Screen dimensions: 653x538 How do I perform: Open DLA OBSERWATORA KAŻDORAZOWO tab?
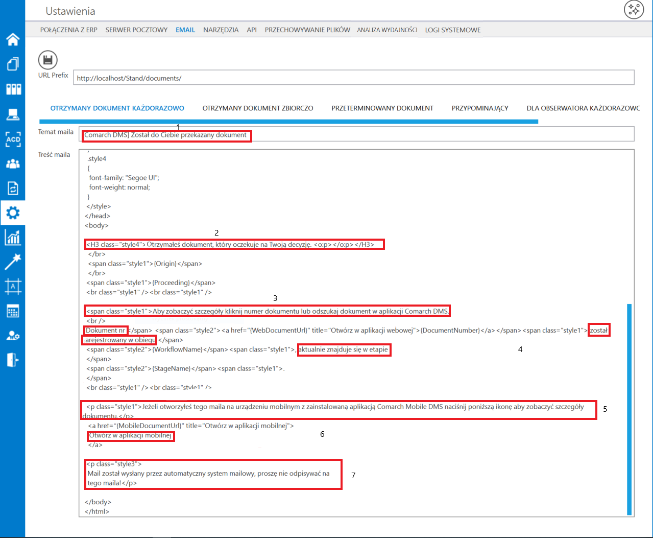point(583,108)
